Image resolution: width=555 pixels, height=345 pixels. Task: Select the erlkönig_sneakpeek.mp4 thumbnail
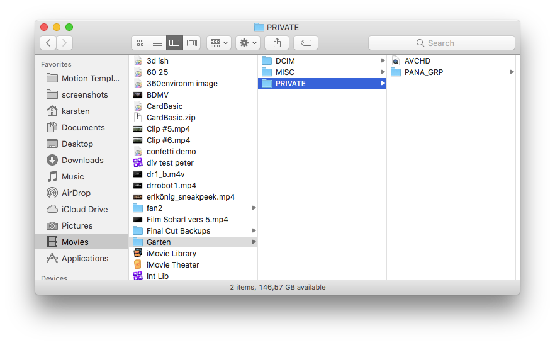138,197
